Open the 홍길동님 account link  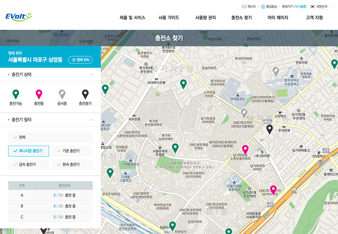pos(269,7)
